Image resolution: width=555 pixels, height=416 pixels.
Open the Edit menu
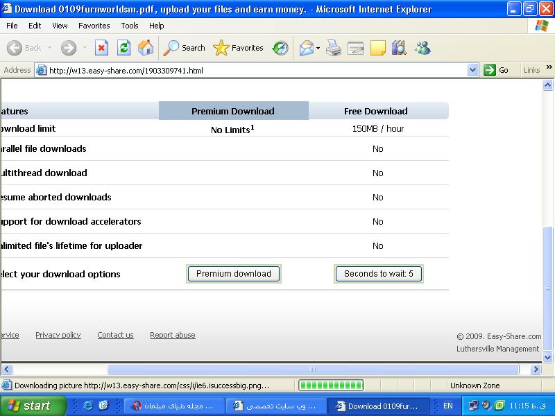34,26
